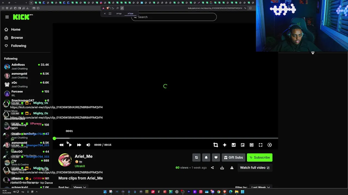Open xQc channel in Following list

pos(26,84)
